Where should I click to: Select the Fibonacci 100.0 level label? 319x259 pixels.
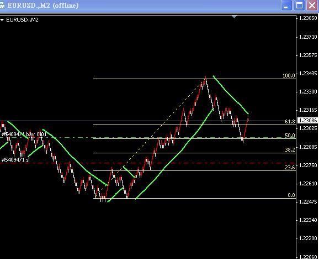tap(289, 76)
